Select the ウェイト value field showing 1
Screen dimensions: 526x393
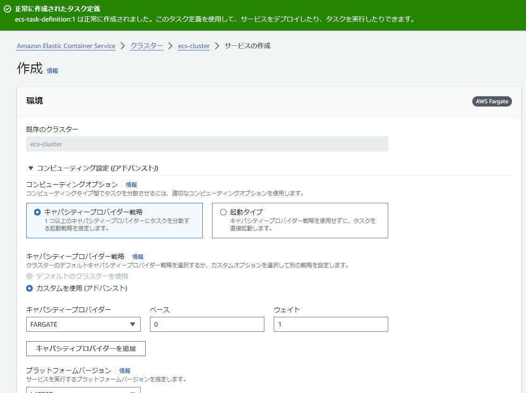pos(331,324)
